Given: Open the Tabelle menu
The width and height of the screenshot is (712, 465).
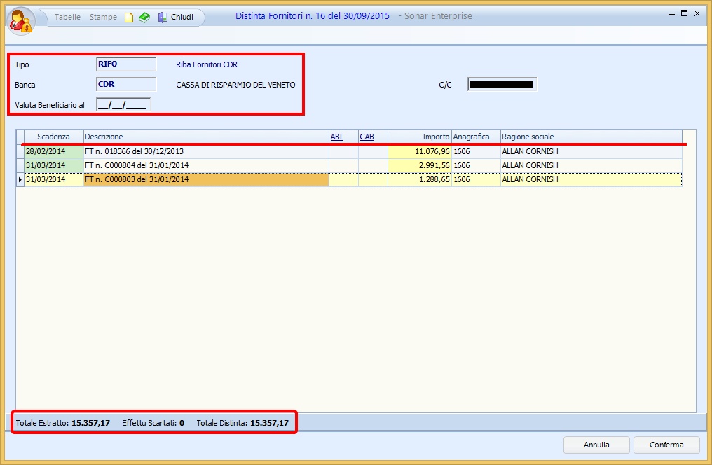Looking at the screenshot, I should 67,17.
